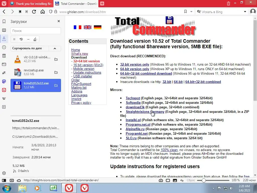Open the Reading List panel

4,30
